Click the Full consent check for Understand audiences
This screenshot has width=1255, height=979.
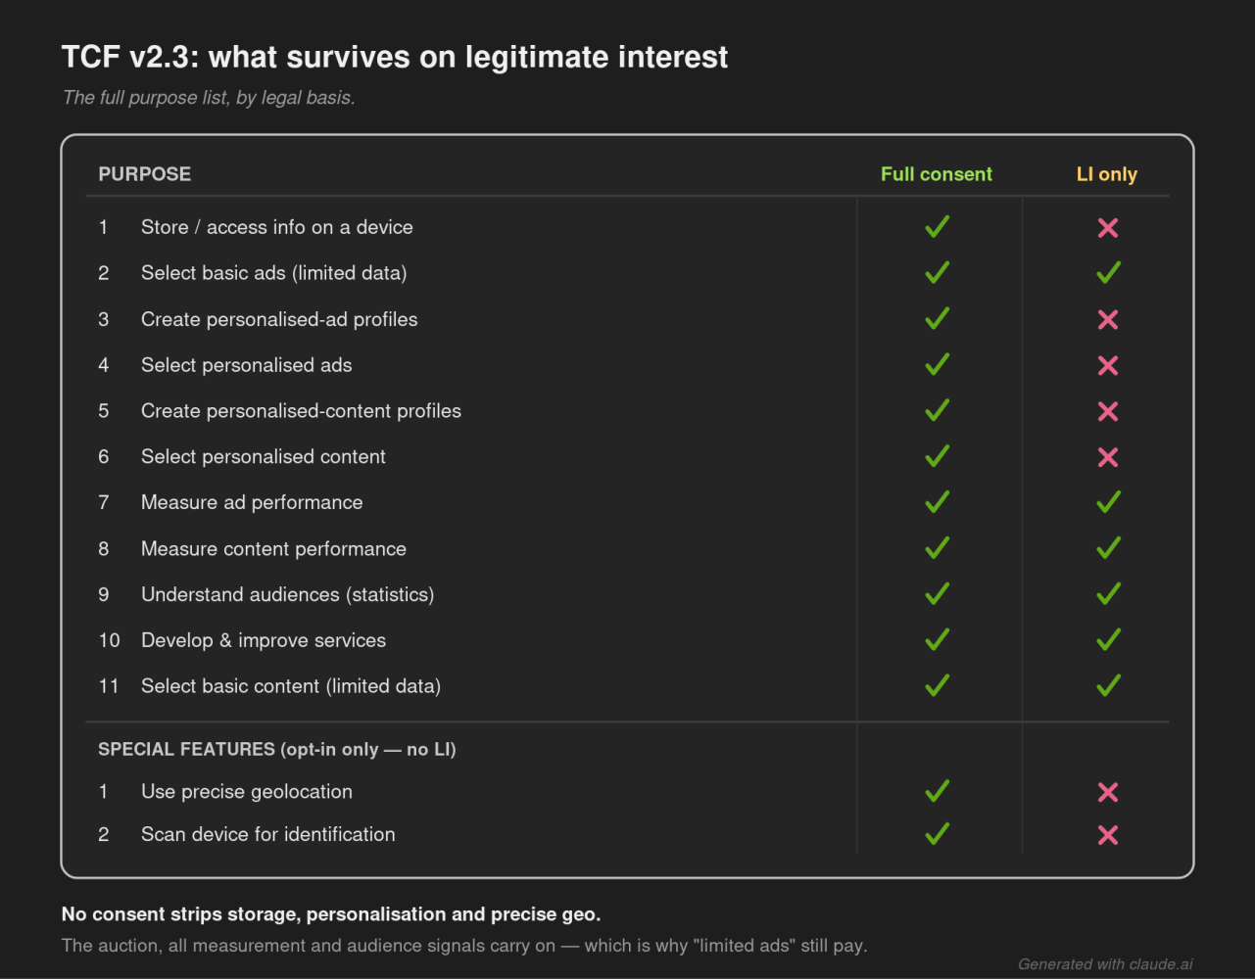coord(938,594)
